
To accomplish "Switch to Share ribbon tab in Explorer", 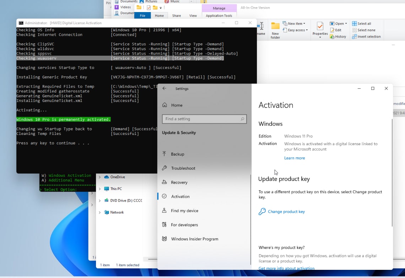I will click(x=177, y=16).
